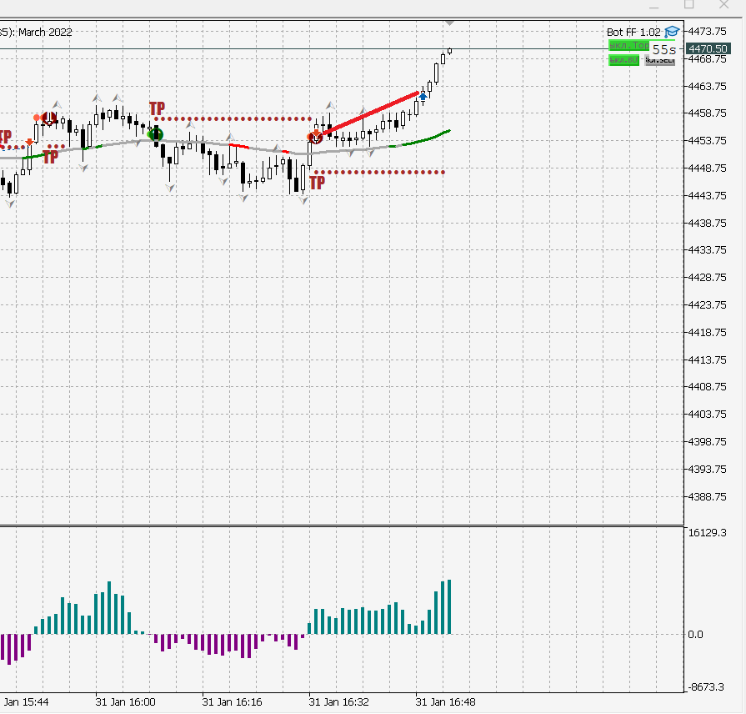The height and width of the screenshot is (714, 746).
Task: Click the 4473.75 price scale label
Action: [708, 32]
